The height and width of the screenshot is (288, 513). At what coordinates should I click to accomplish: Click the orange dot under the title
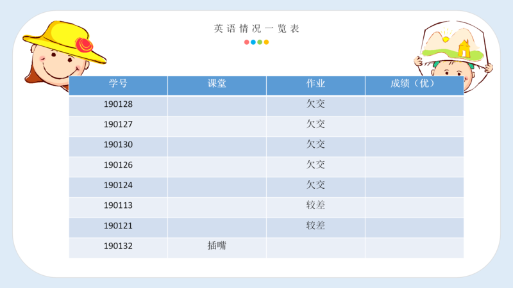266,42
